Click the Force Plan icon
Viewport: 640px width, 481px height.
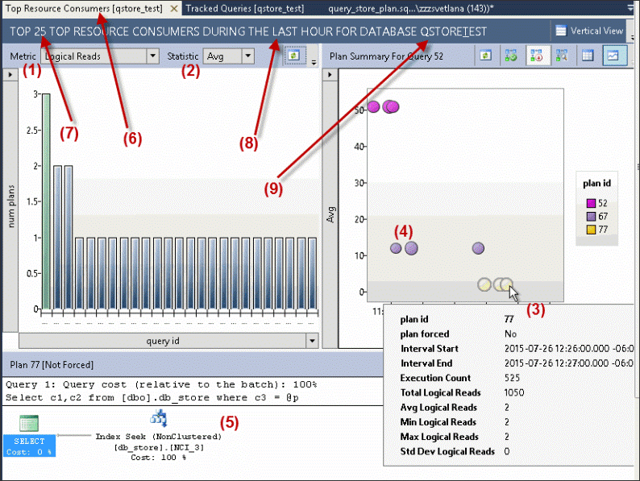(510, 56)
